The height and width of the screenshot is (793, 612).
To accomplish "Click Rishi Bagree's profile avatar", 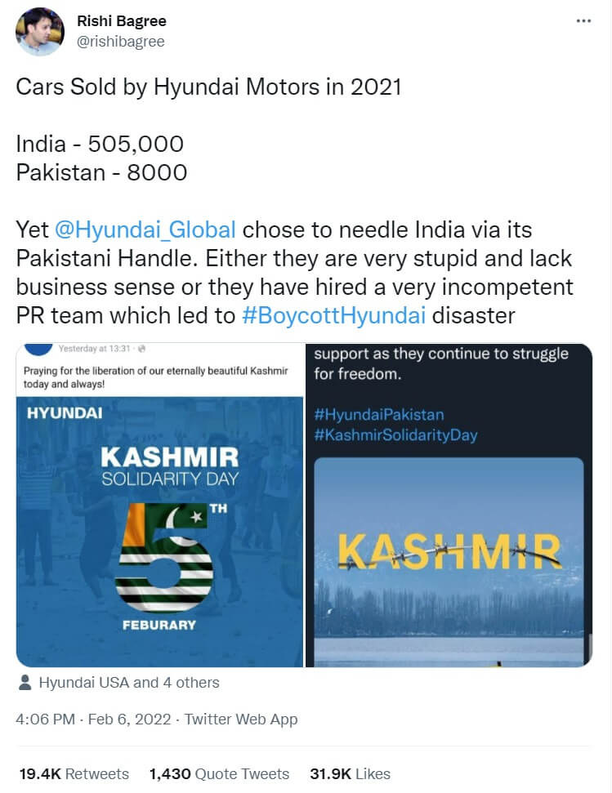I will coord(40,32).
